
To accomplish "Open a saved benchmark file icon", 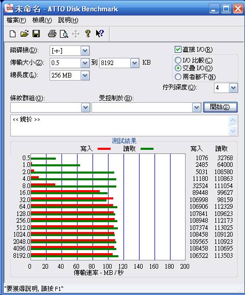I will tap(24, 34).
